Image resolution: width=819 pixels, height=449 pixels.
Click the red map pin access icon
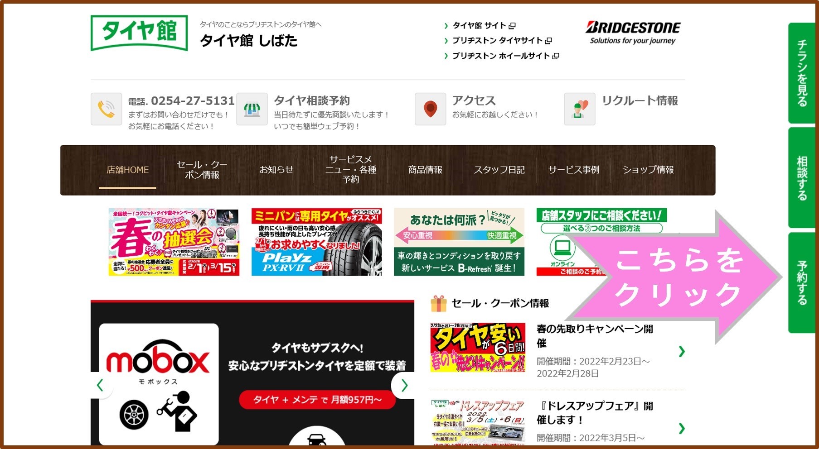(x=430, y=109)
